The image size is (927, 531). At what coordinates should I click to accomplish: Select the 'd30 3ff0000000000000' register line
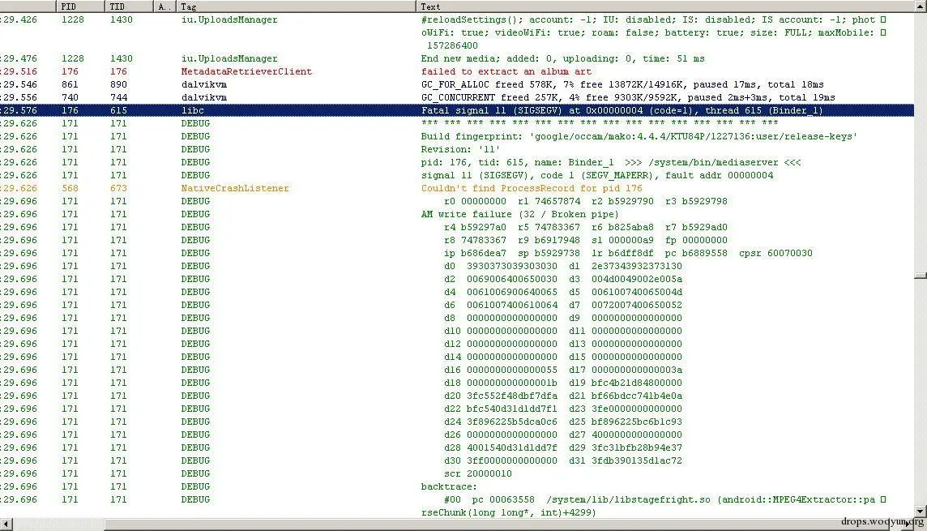(x=563, y=461)
